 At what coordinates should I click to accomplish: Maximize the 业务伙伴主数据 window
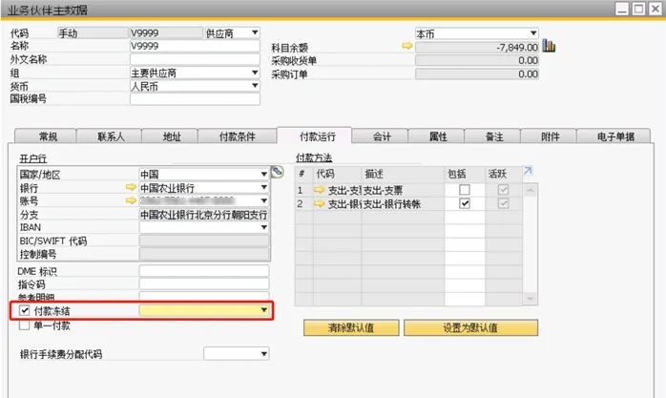pos(638,9)
